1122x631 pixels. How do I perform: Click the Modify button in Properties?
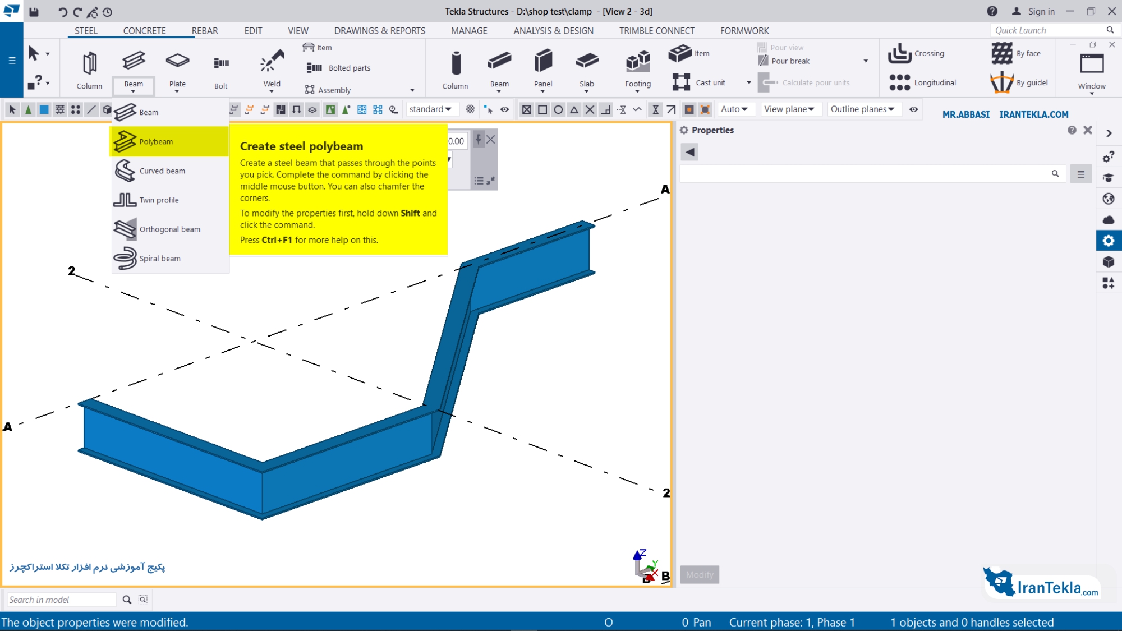[x=700, y=574]
